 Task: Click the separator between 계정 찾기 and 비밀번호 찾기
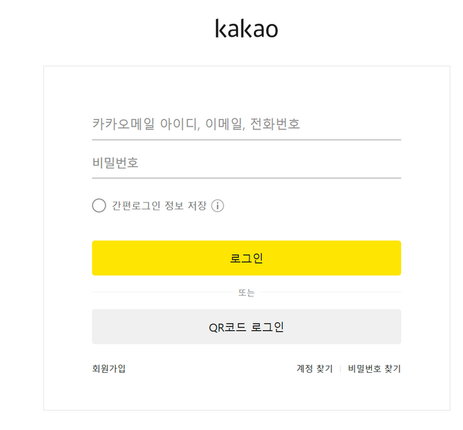click(341, 369)
